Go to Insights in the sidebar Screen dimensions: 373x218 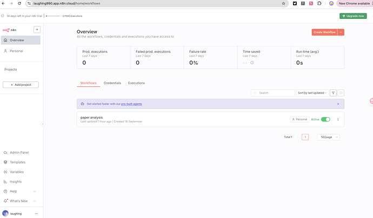[16, 181]
